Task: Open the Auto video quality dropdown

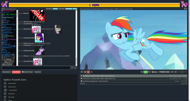Action: pos(155,72)
